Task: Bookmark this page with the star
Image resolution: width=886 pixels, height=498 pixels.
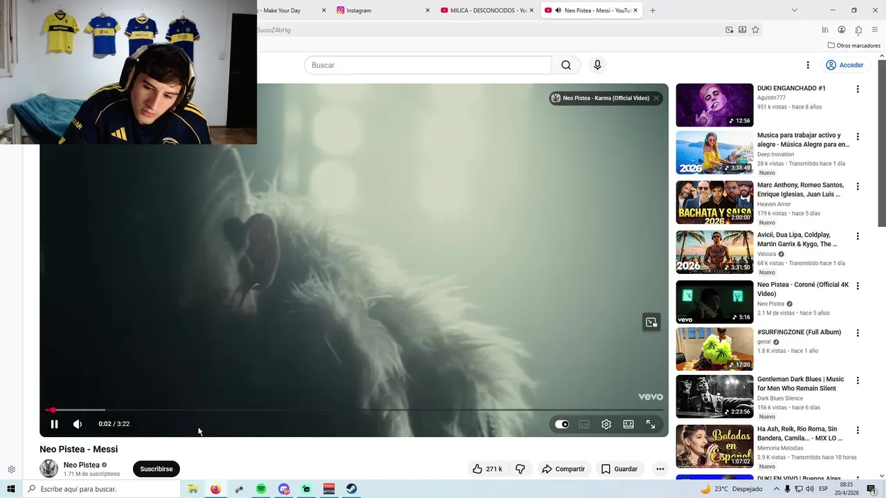Action: pyautogui.click(x=755, y=30)
